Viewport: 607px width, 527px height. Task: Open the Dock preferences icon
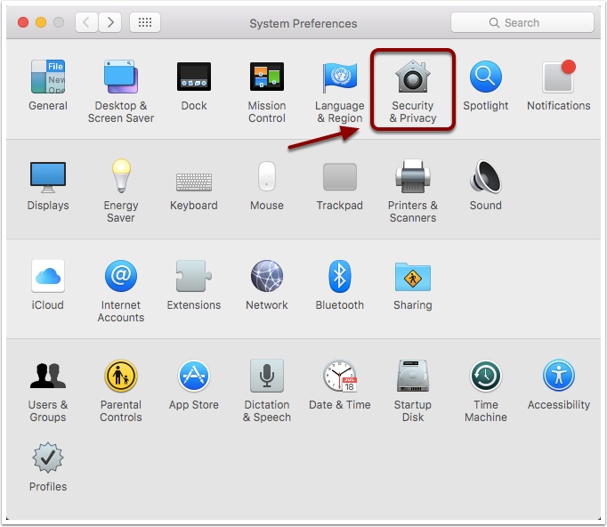[x=194, y=77]
